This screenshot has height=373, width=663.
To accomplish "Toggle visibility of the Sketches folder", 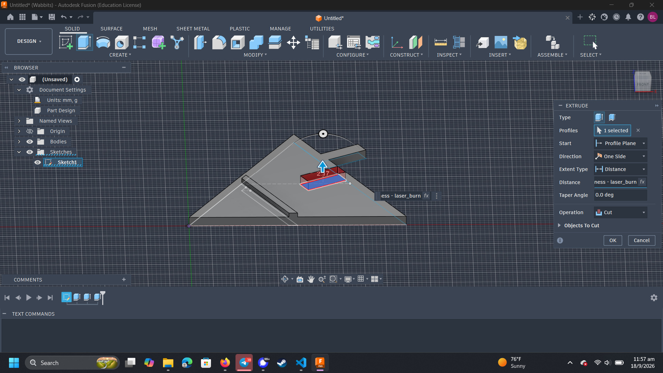I will coord(30,152).
